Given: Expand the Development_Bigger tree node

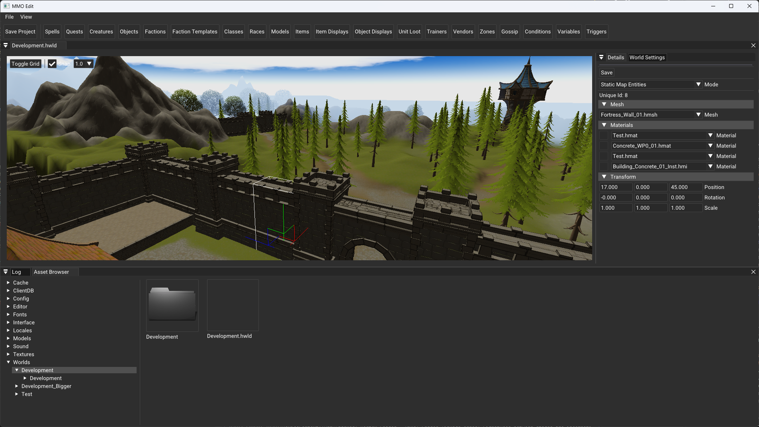Looking at the screenshot, I should pyautogui.click(x=16, y=386).
